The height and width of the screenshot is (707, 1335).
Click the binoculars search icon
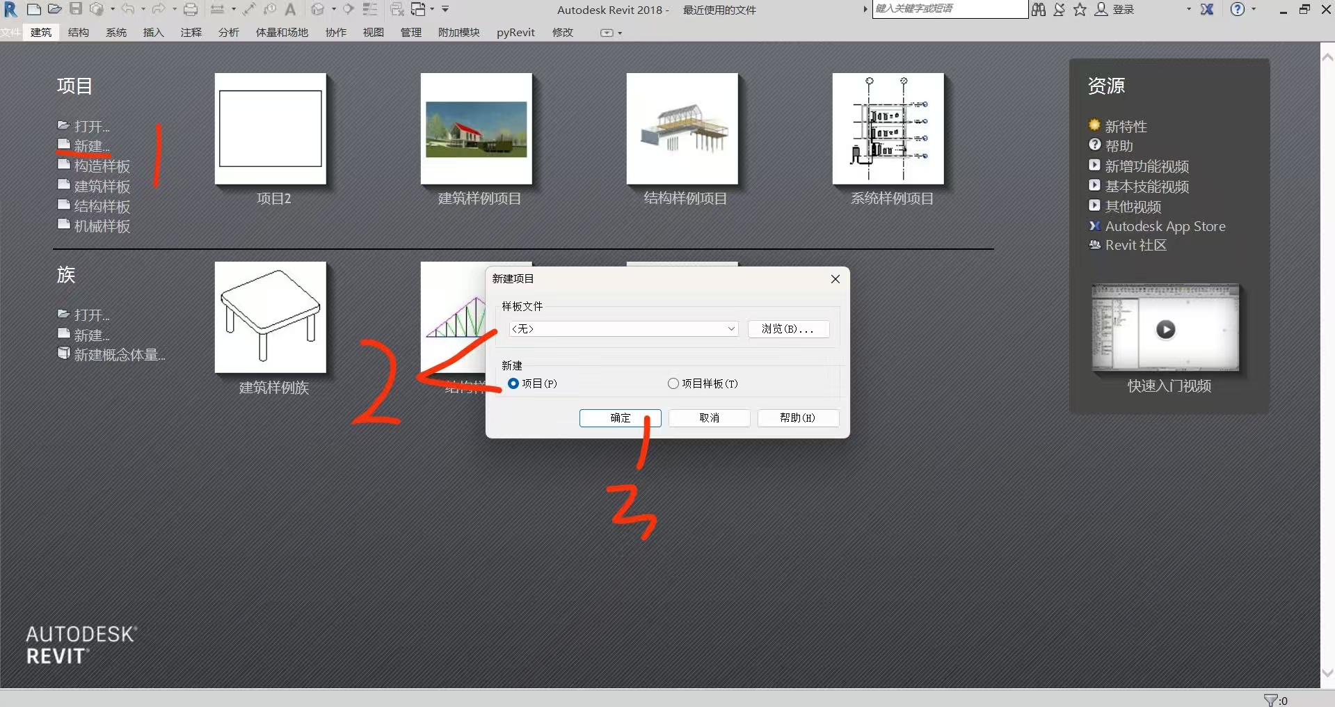pyautogui.click(x=1039, y=9)
